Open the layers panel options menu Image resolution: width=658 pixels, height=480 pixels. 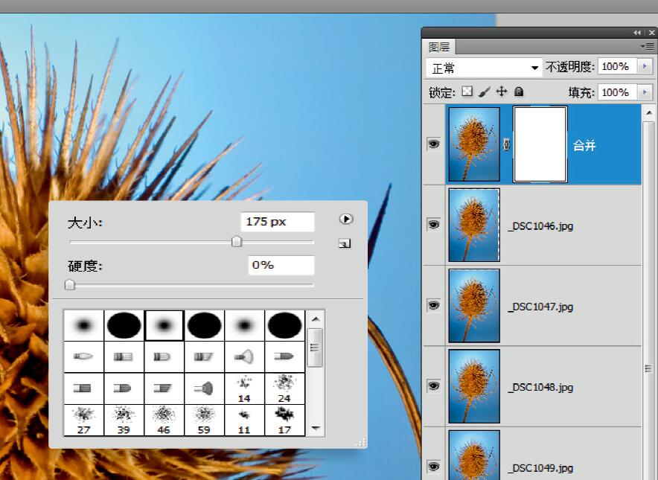point(649,46)
